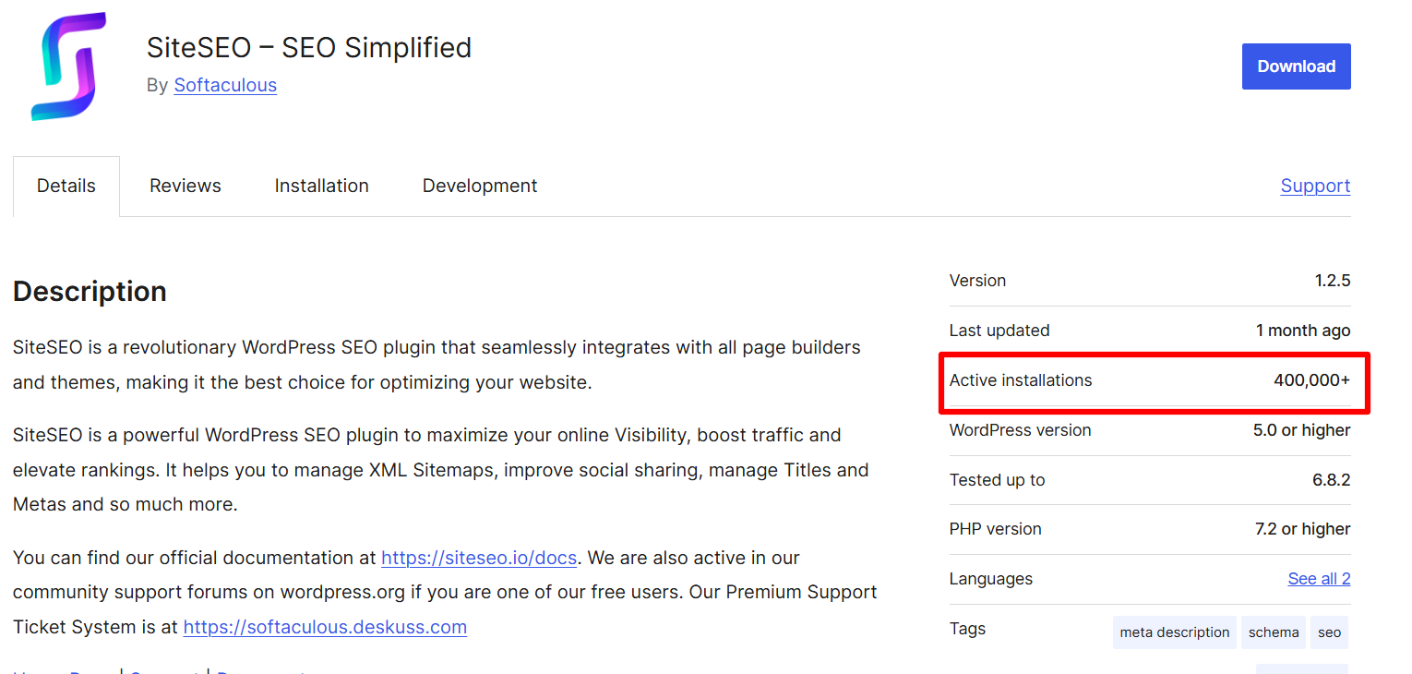Screen dimensions: 1412x674
Task: Click the '6.8.2' tested up to value
Action: [x=1331, y=480]
